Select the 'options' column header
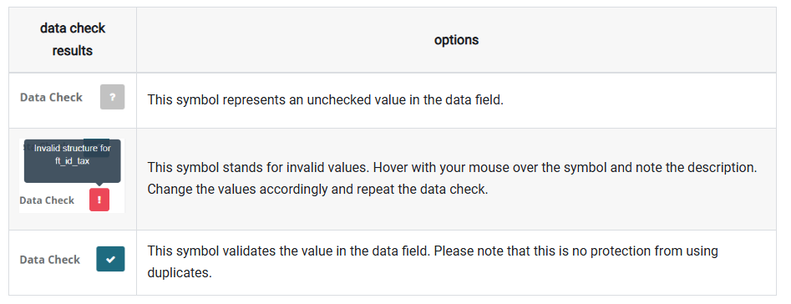Viewport: 791px width, 304px height. coord(456,40)
